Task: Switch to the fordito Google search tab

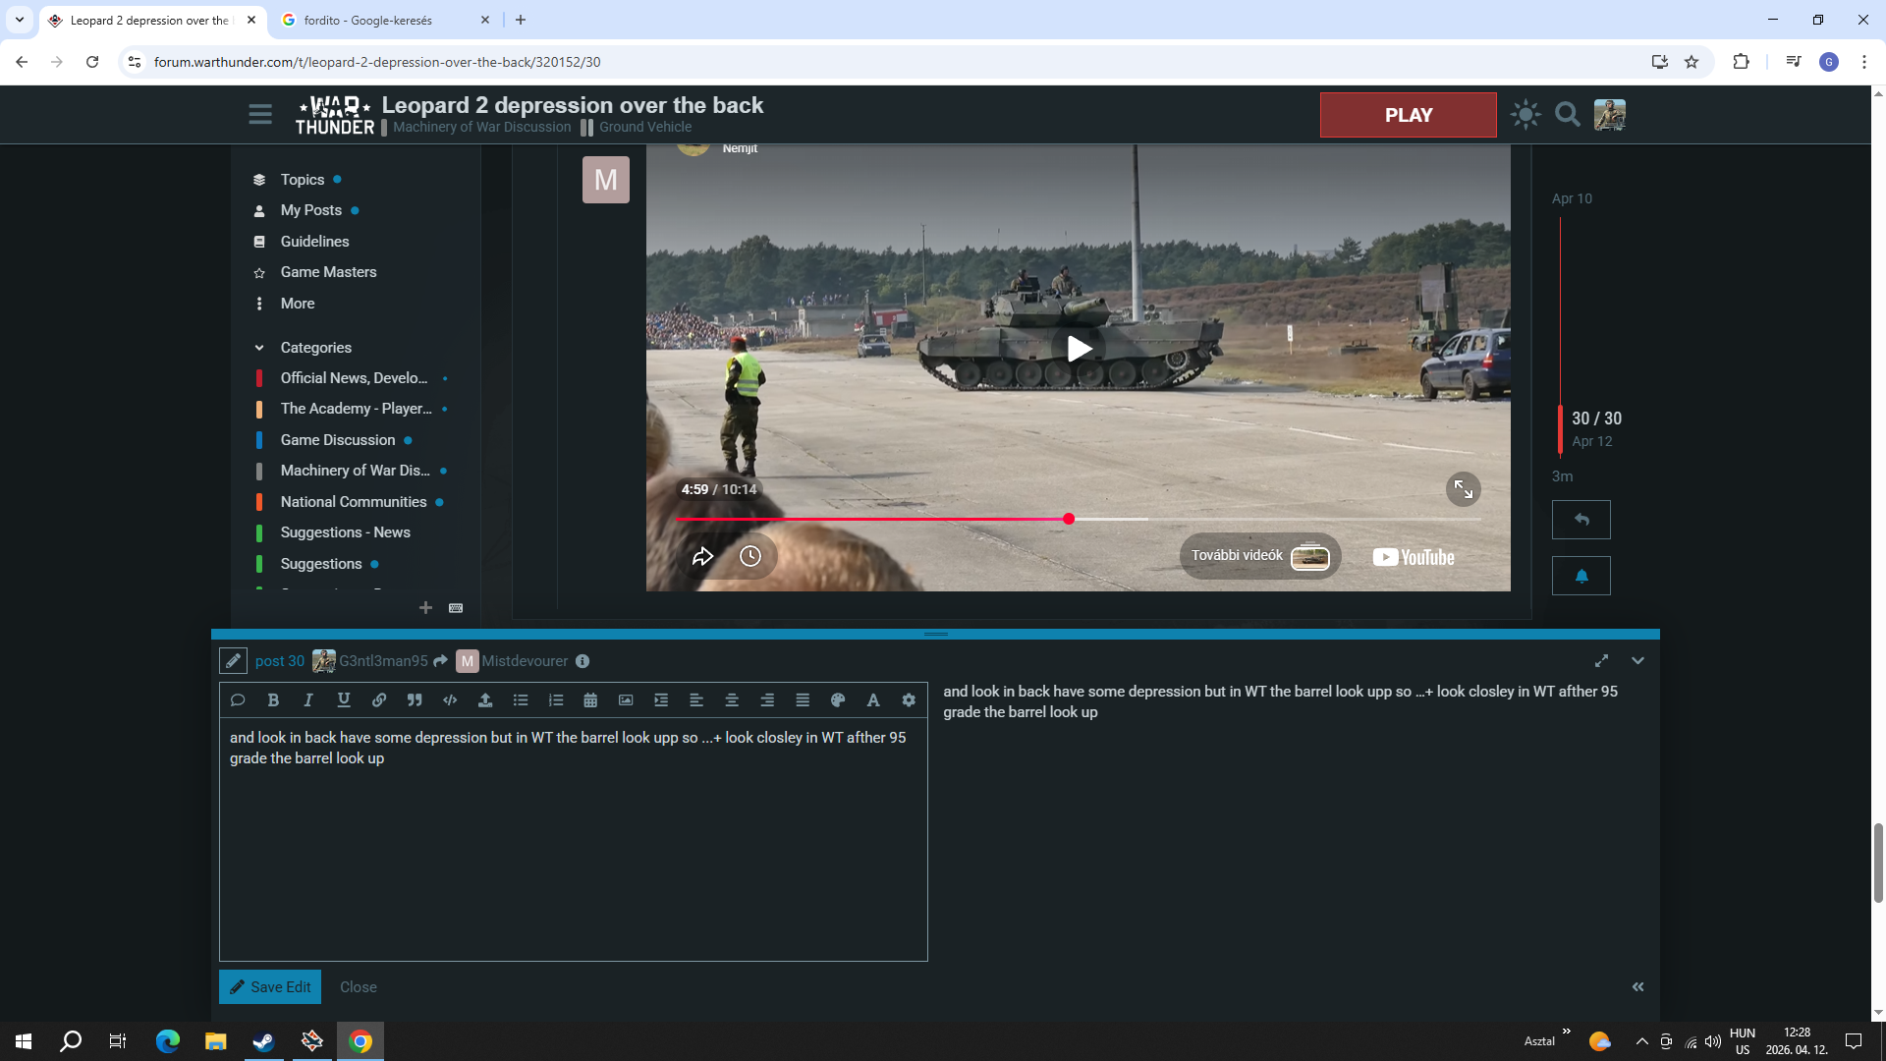Action: [368, 20]
